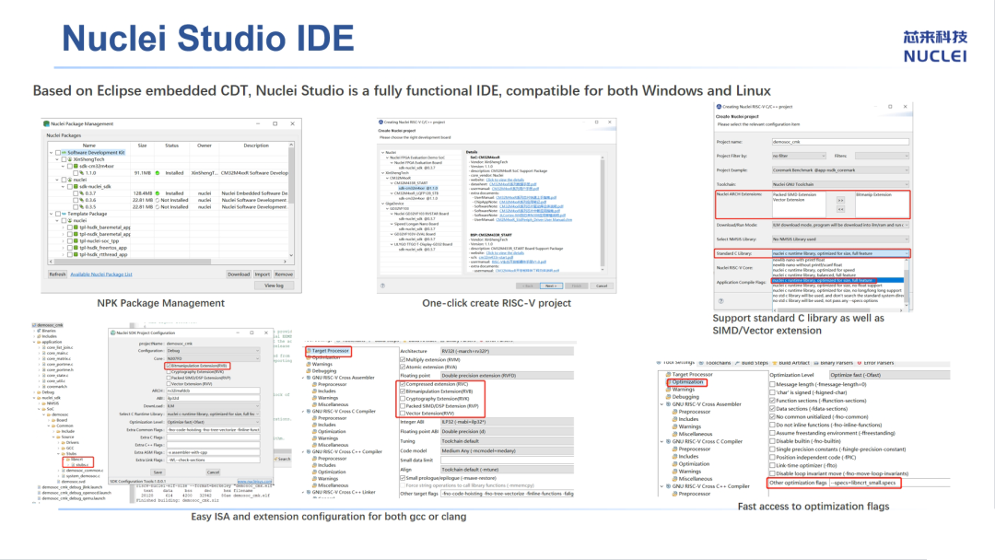Click Save in SDK Project Configuration dialog
Image resolution: width=995 pixels, height=560 pixels.
coord(158,472)
